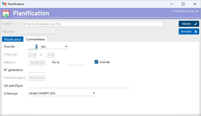Select the Planification tab
201x116 pixels.
(x=13, y=39)
